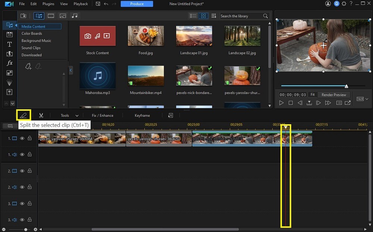Click the Produce button

138,3
